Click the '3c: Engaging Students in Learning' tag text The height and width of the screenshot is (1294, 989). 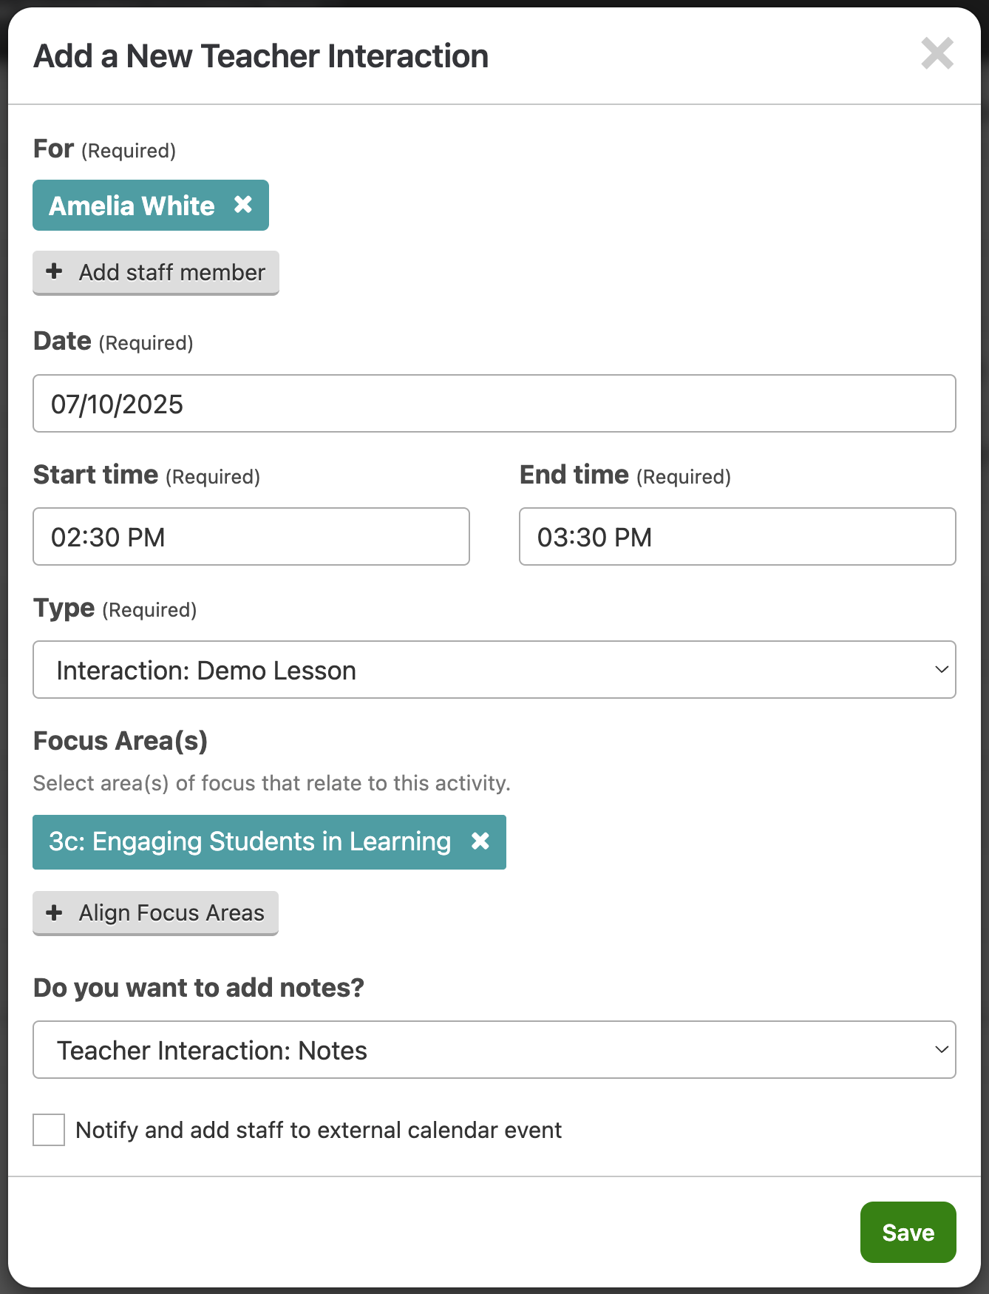pyautogui.click(x=250, y=842)
